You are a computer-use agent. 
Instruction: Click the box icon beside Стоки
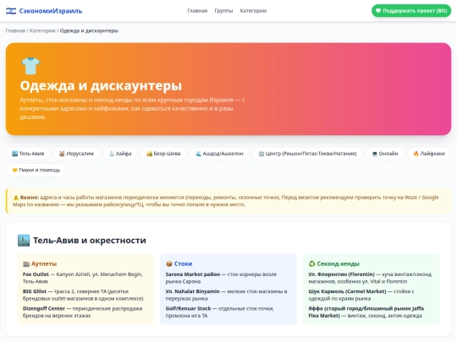coord(169,263)
